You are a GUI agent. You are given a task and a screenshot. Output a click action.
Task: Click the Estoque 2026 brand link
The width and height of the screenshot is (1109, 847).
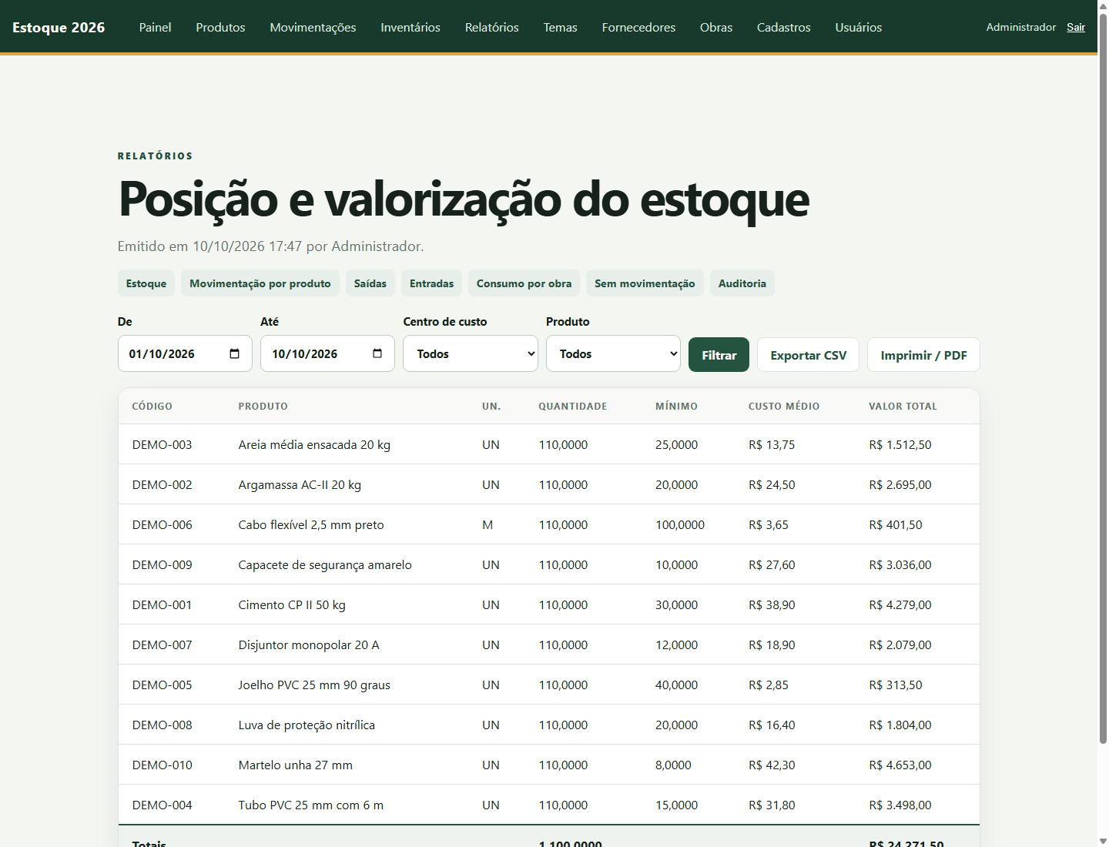(x=59, y=27)
